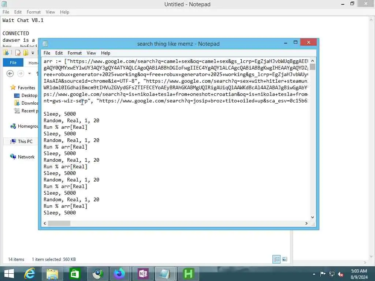Switch Explorer to Details view
Screen dimensions: 375x281
[276, 259]
